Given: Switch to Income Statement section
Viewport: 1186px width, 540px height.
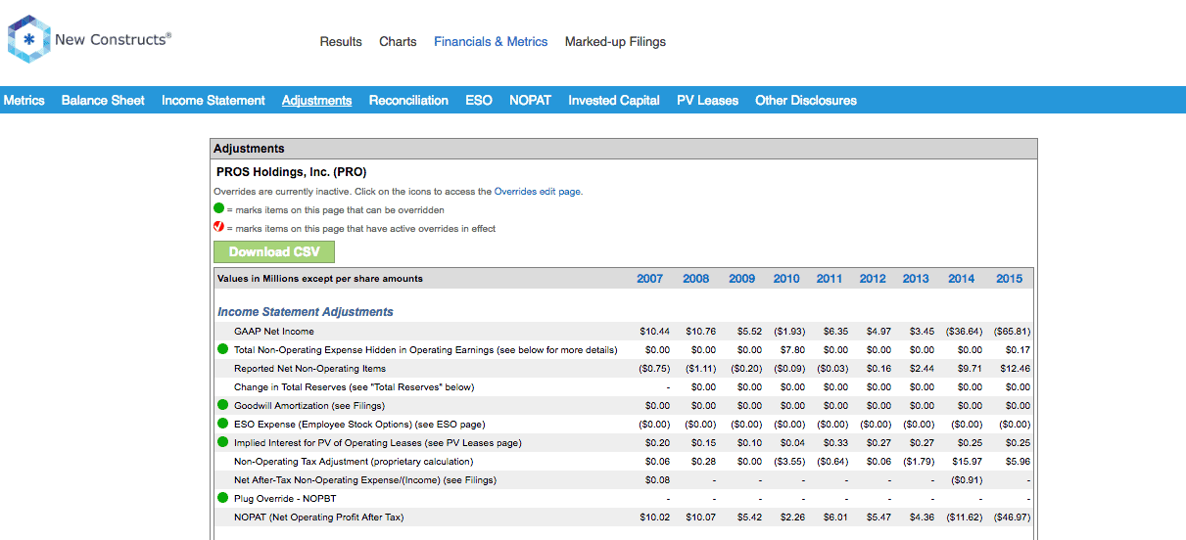Looking at the screenshot, I should click(213, 100).
